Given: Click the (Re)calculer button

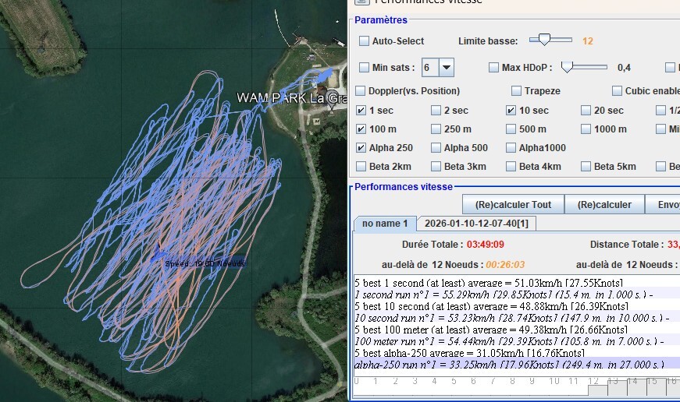Looking at the screenshot, I should pos(606,205).
